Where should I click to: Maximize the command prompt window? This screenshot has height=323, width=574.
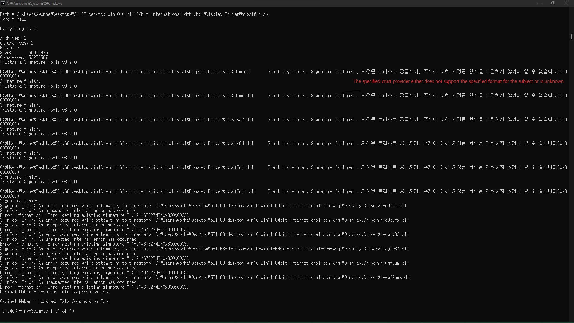tap(553, 3)
